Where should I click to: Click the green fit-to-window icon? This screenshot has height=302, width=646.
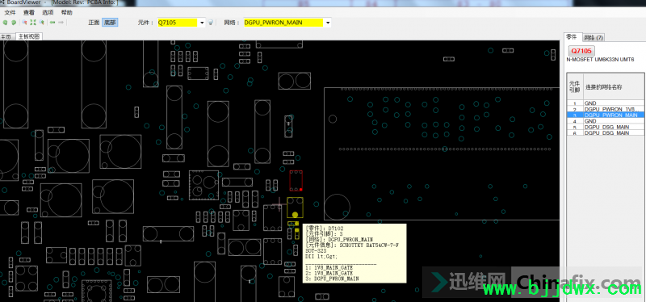33,23
